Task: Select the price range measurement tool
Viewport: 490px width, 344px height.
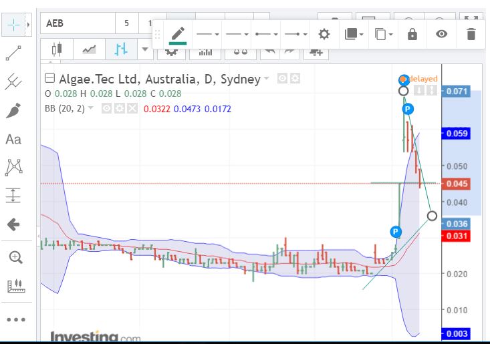Action: click(13, 196)
